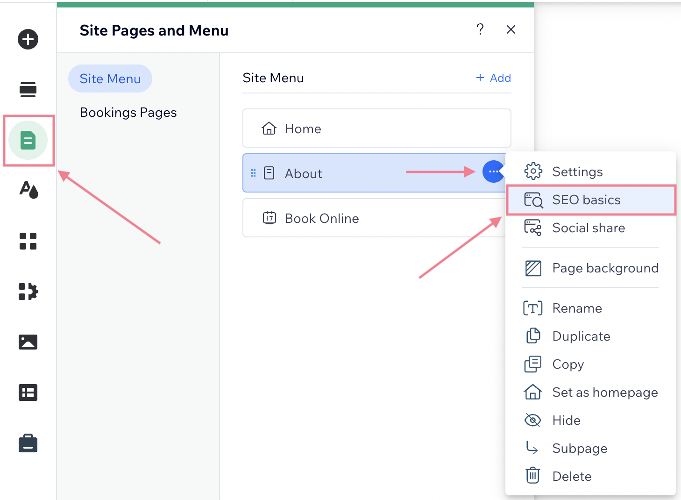Hide the About page

[566, 420]
